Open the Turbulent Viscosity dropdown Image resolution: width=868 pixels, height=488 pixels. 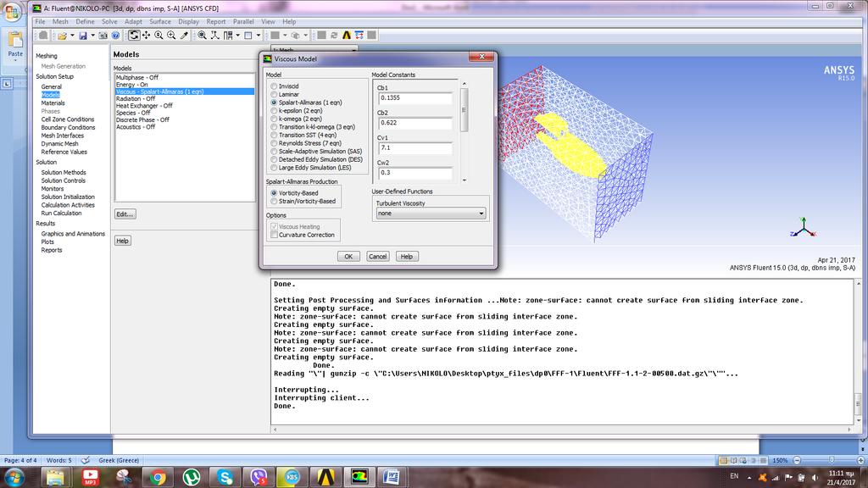(431, 213)
